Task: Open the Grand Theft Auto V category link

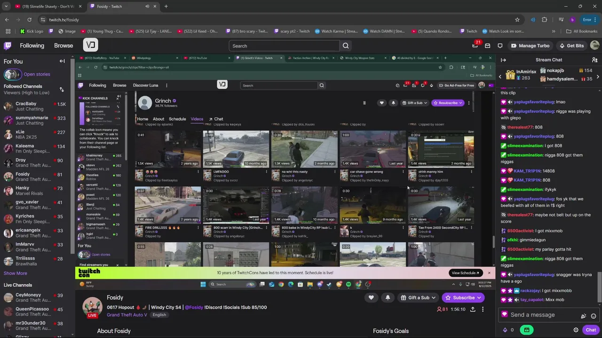Action: point(127,315)
